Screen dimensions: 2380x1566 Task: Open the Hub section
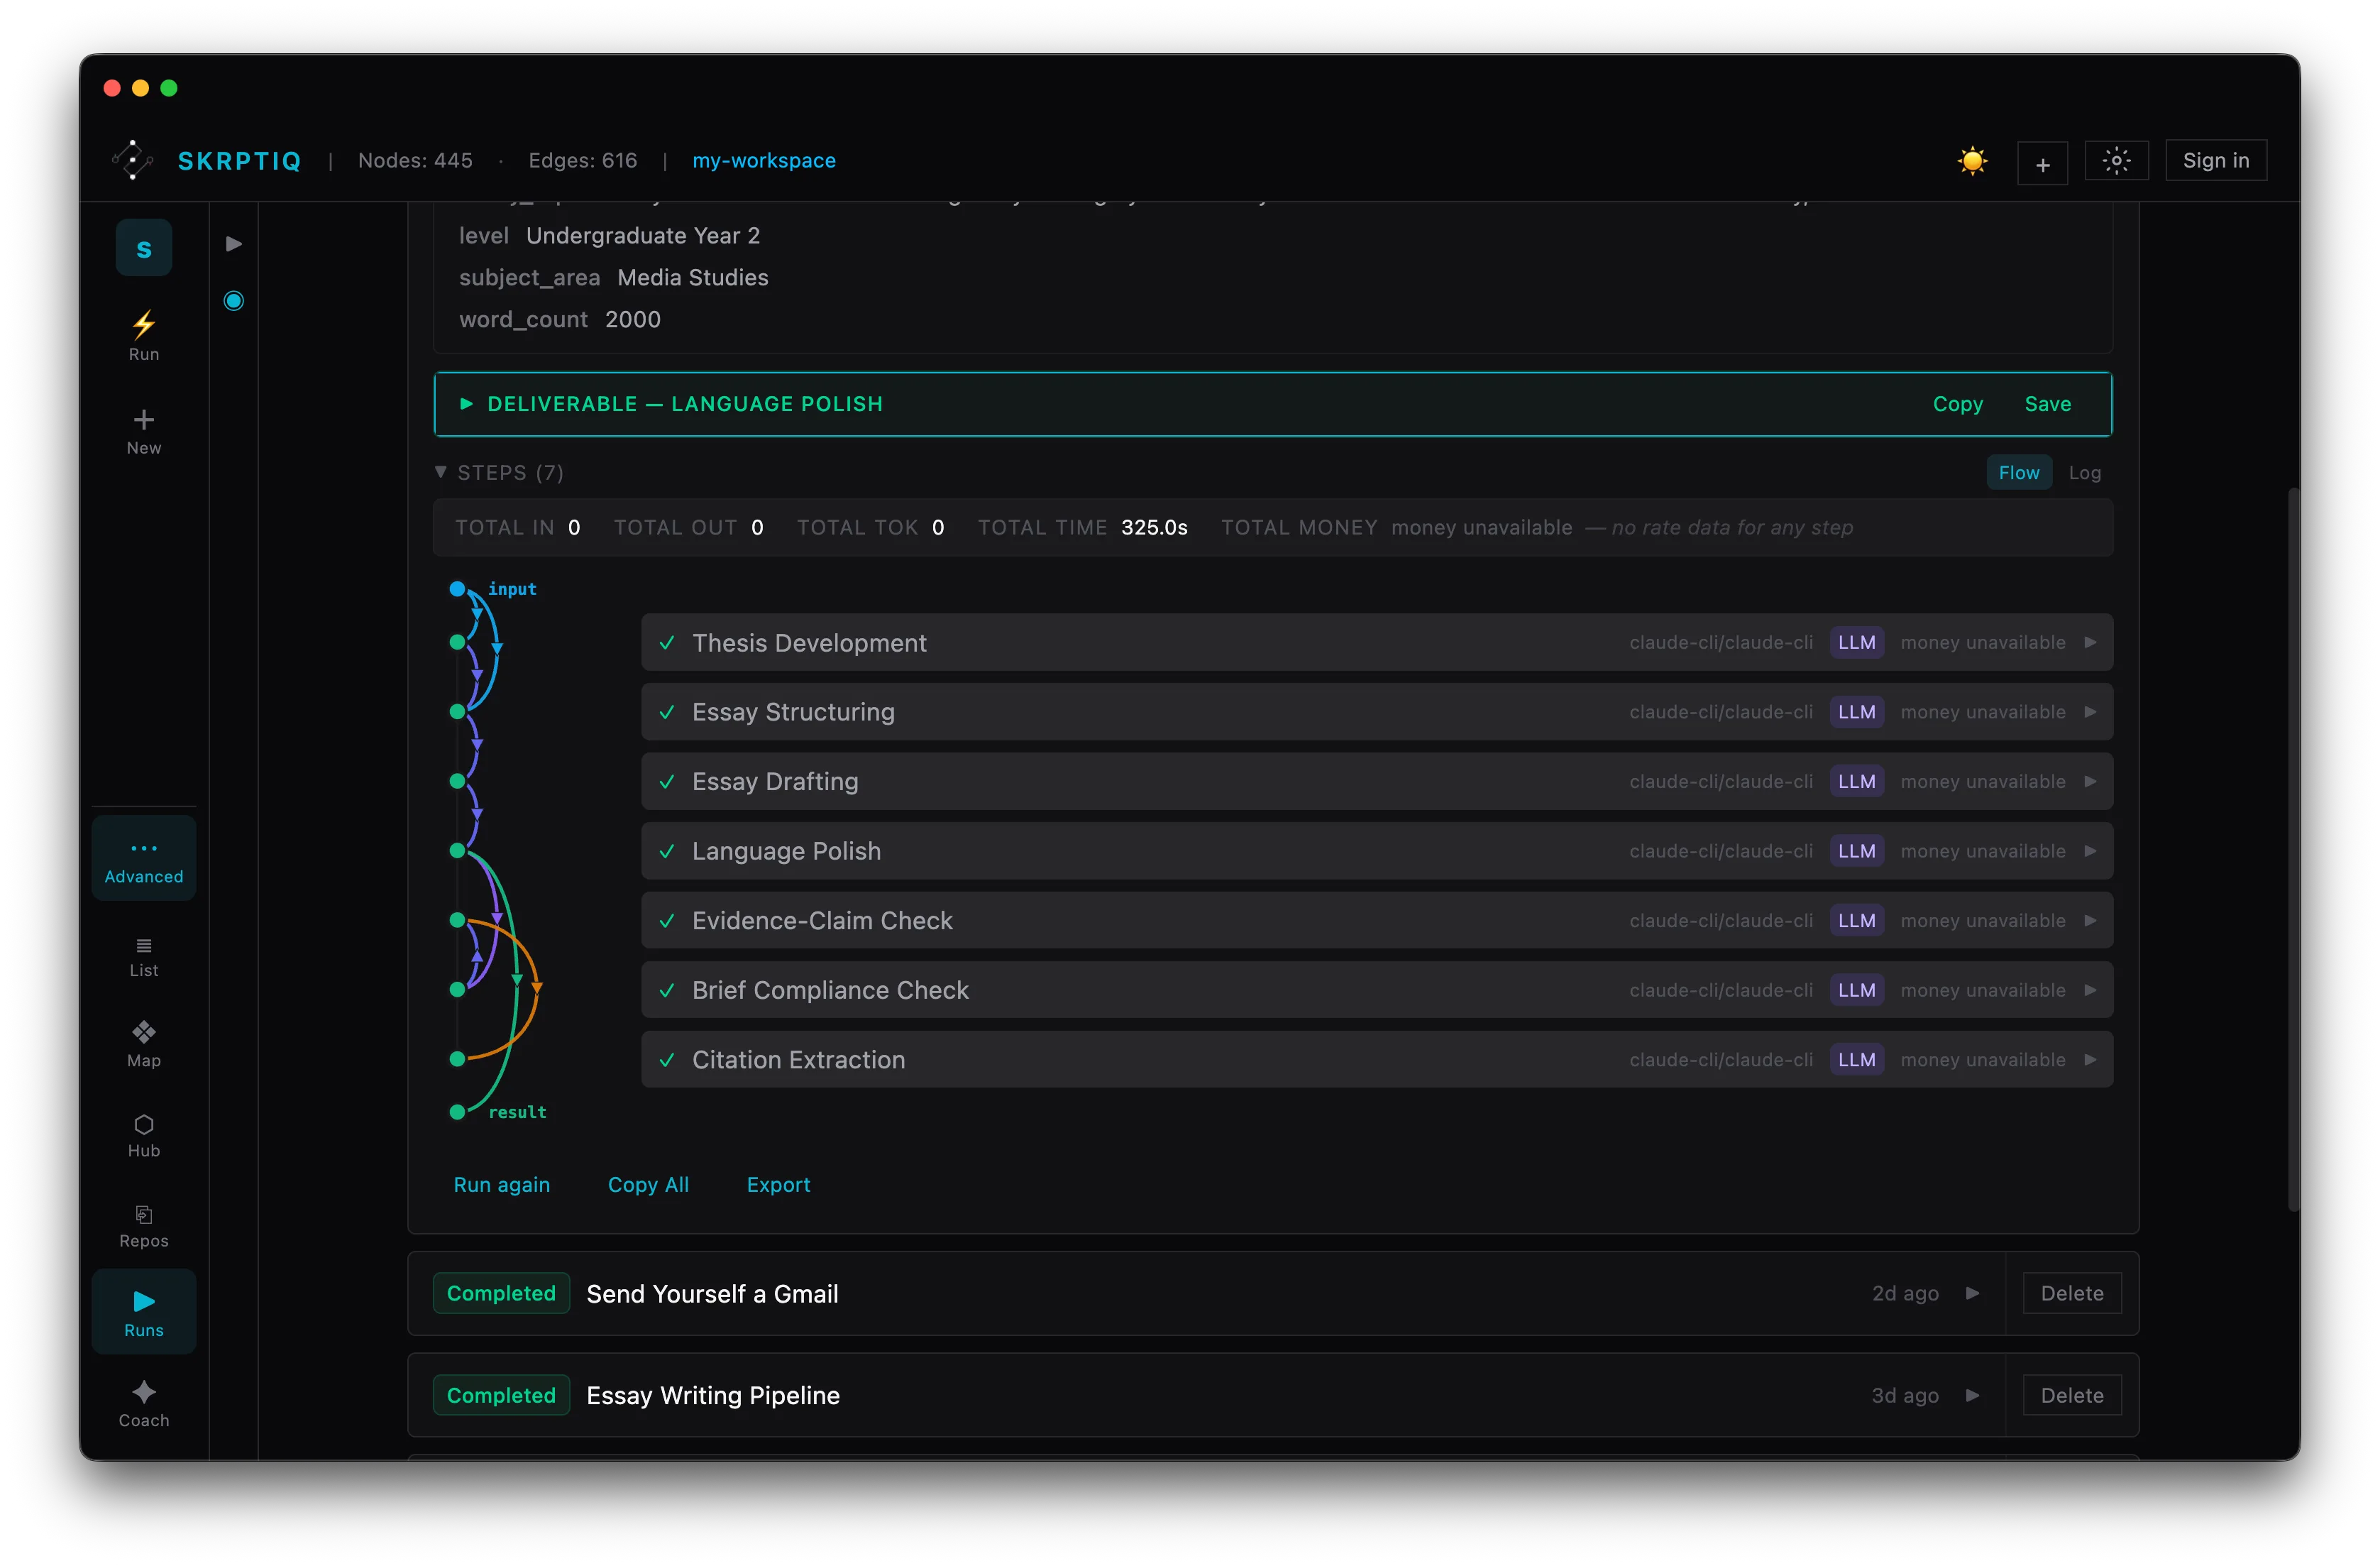tap(144, 1136)
